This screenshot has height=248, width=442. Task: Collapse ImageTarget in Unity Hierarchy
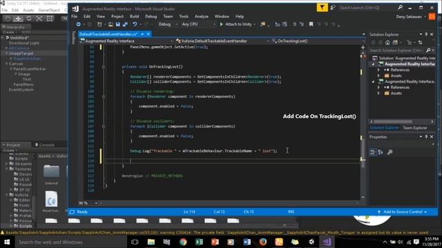[6, 53]
